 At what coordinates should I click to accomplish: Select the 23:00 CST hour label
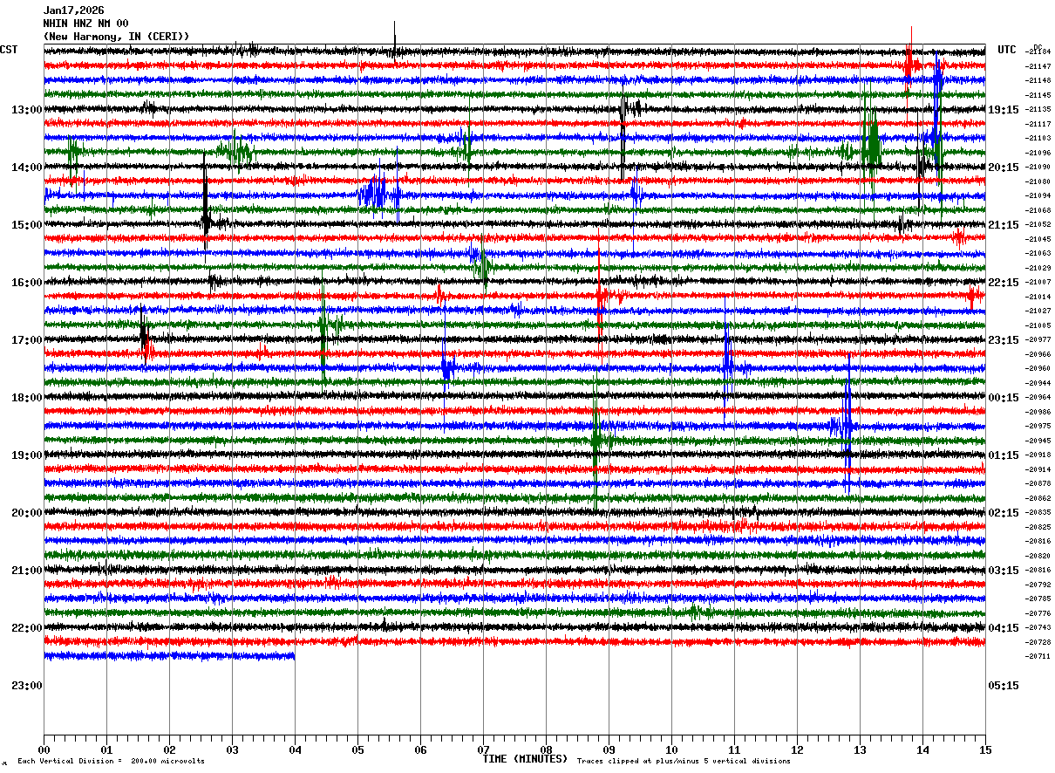27,686
